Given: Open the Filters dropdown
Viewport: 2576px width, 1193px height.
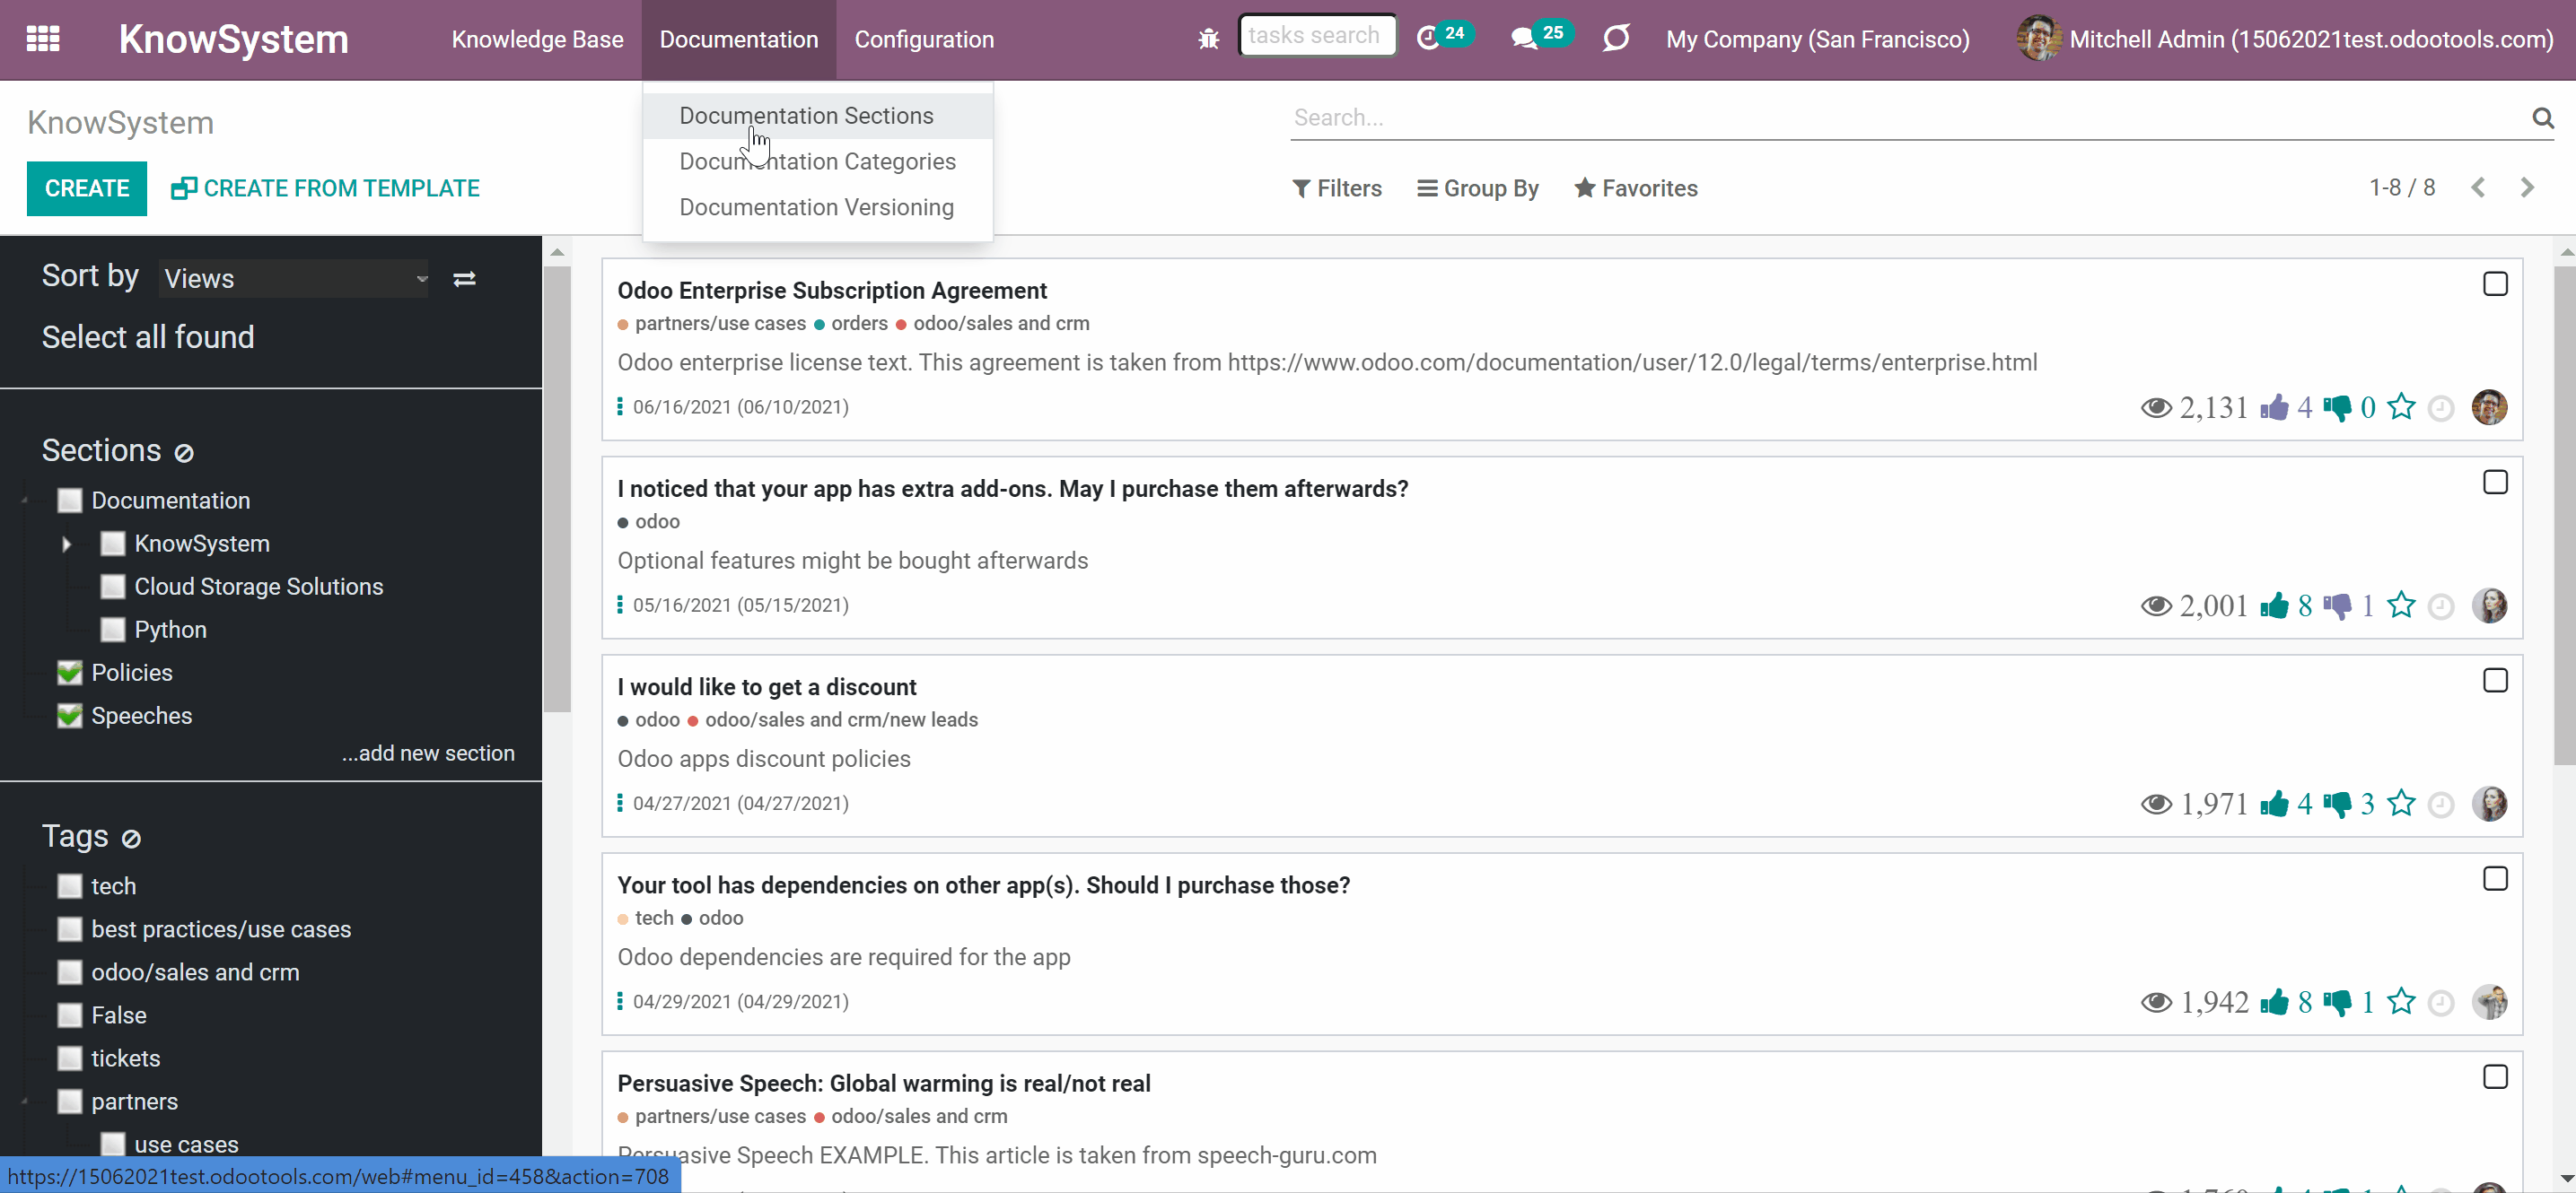Looking at the screenshot, I should pos(1337,187).
